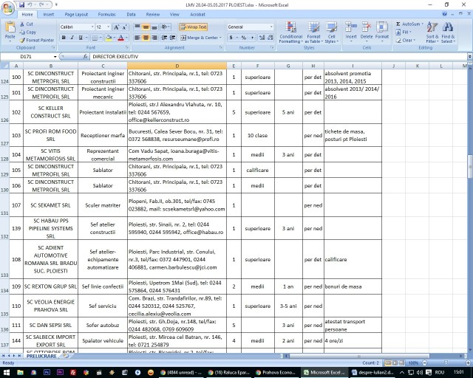Click AutoSum

(x=409, y=24)
